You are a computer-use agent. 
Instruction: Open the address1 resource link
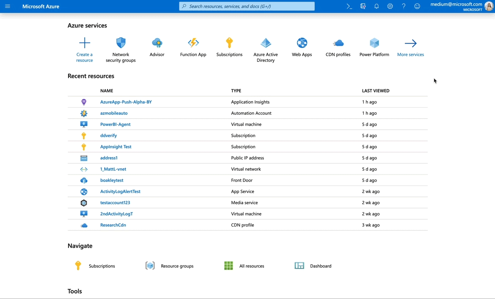click(x=109, y=158)
